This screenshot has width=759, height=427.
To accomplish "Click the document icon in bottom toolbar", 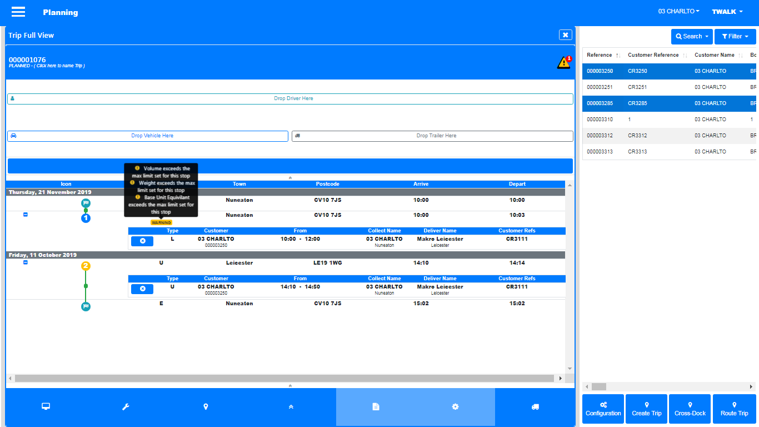I will click(x=376, y=407).
